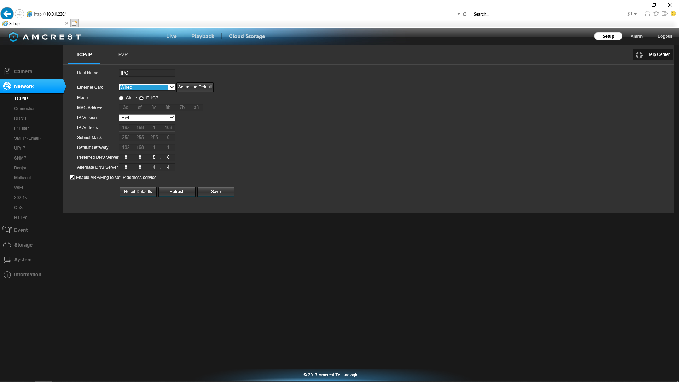
Task: Switch to the P2P tab
Action: pos(123,54)
